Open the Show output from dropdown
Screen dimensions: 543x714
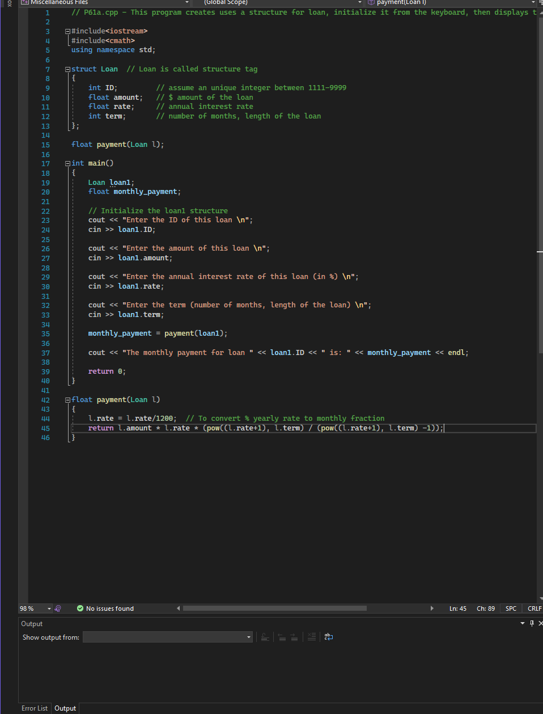coord(248,637)
